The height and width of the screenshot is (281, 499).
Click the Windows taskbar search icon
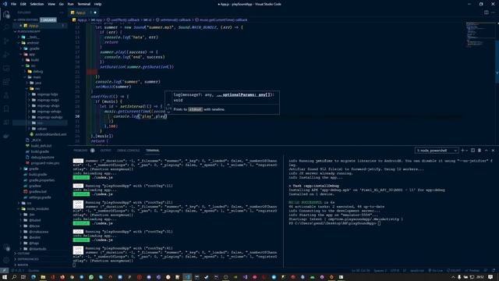14,277
